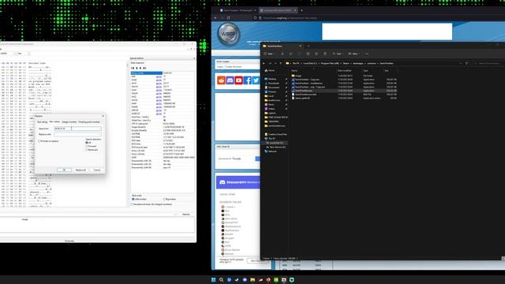Step to next byte in Data inspector
The width and height of the screenshot is (505, 284).
pos(140,69)
